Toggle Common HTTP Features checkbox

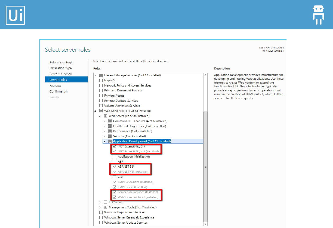point(110,121)
